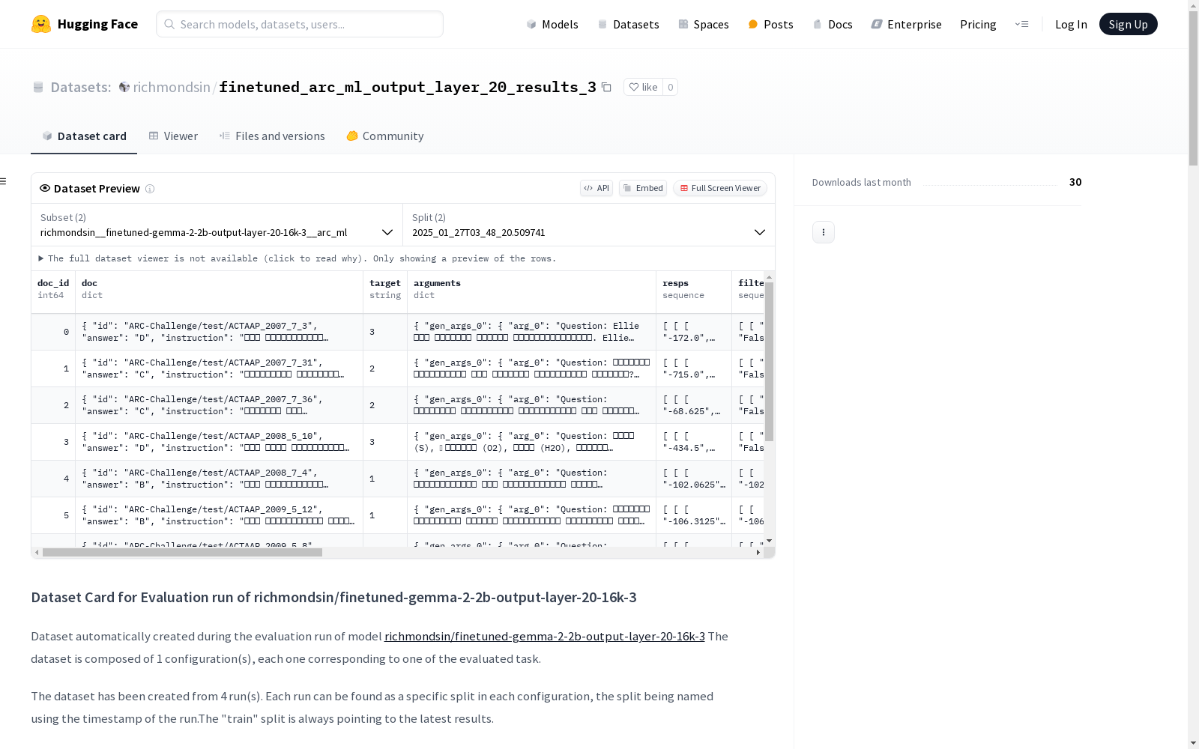Screen dimensions: 1199x749
Task: Open the Subset selection dropdown
Action: pyautogui.click(x=217, y=225)
